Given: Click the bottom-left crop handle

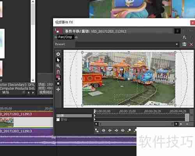Looking at the screenshot, I should [x=82, y=105].
